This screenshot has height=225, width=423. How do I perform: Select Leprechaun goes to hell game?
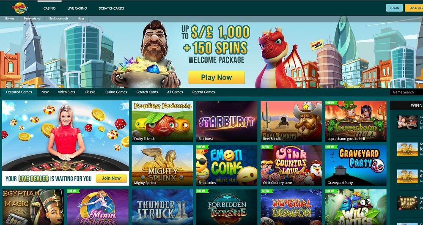(x=356, y=121)
